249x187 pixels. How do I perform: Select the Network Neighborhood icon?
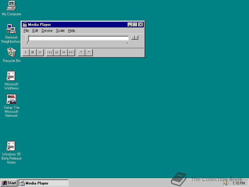11,34
